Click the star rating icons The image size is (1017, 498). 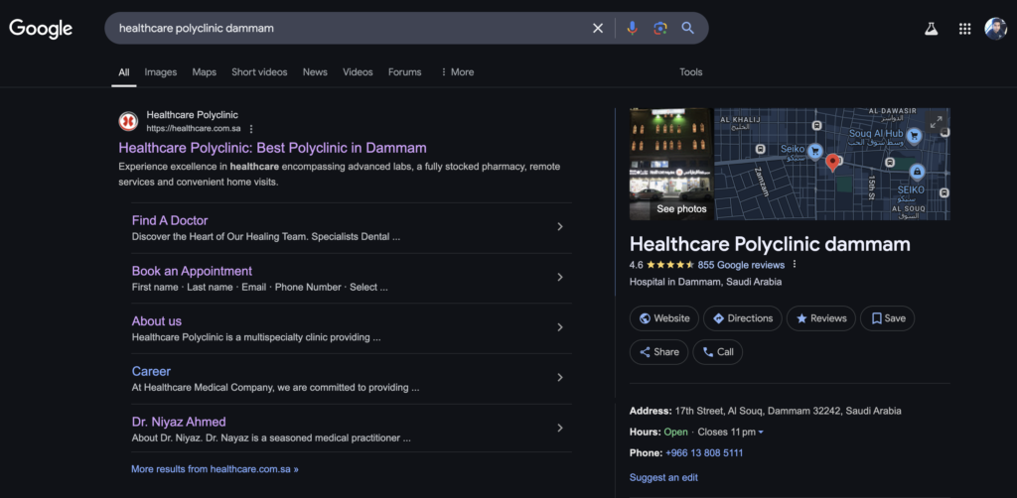coord(670,265)
